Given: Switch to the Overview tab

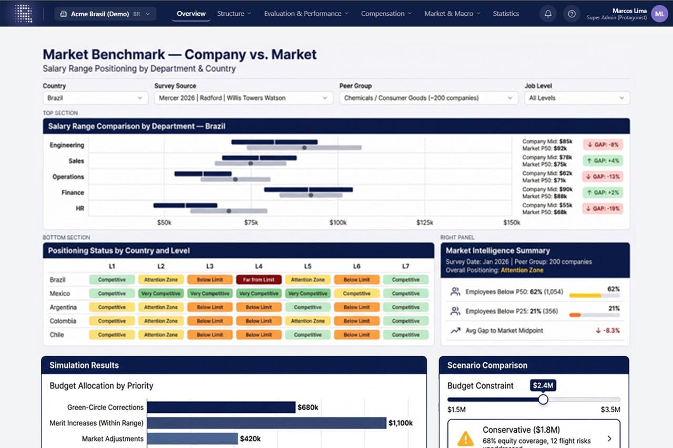Looking at the screenshot, I should tap(191, 14).
